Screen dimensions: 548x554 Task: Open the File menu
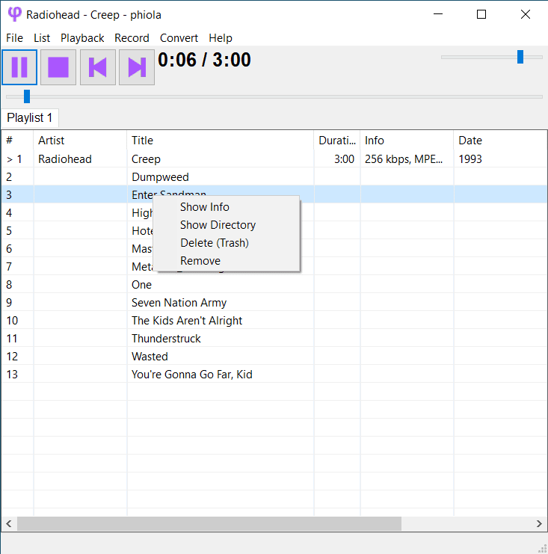click(14, 38)
